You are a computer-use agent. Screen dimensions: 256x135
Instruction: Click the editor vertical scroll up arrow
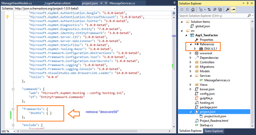(x=174, y=17)
